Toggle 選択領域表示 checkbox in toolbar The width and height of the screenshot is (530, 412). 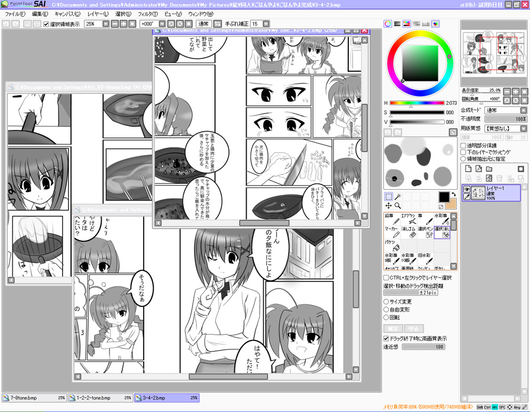[x=46, y=24]
